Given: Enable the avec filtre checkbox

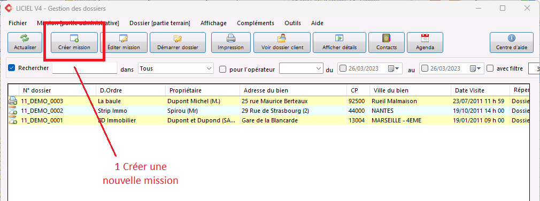Looking at the screenshot, I should coord(490,68).
